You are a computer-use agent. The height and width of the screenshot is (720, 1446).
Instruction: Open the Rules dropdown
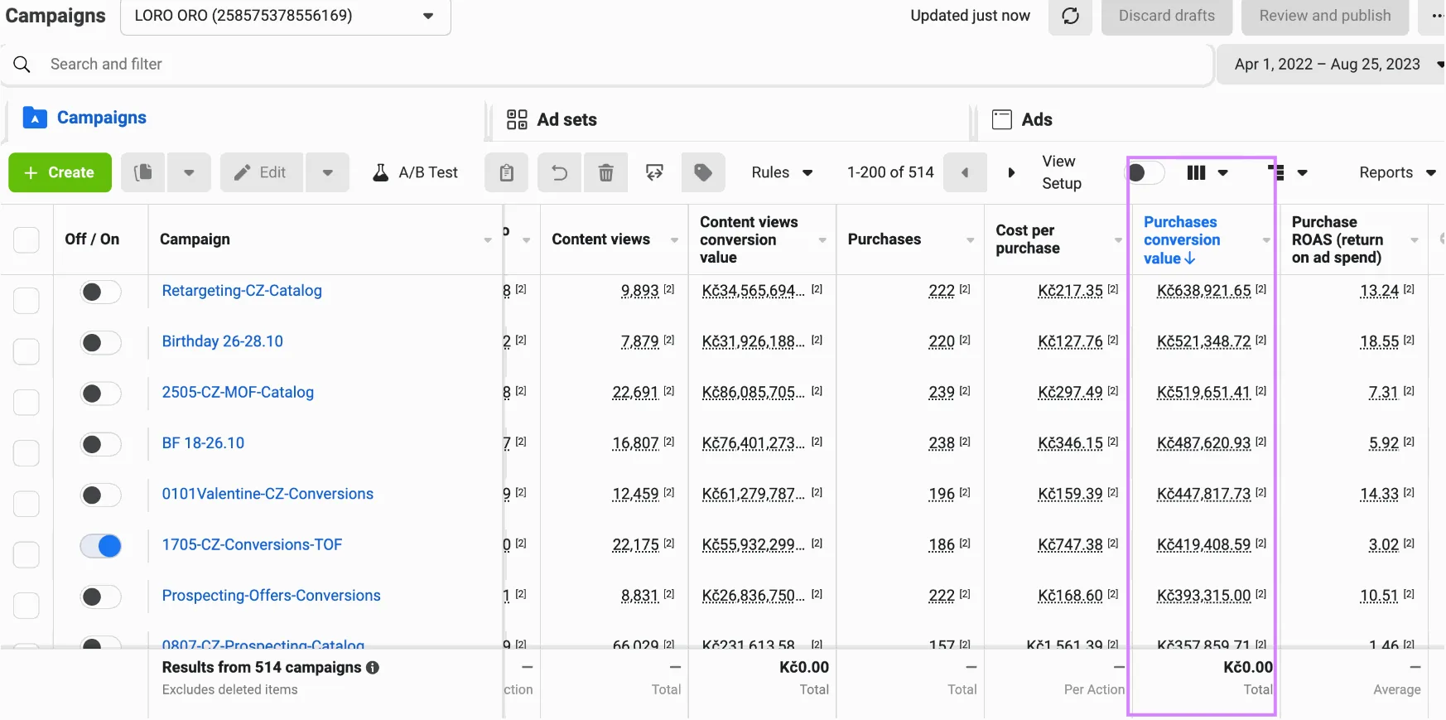pos(782,172)
